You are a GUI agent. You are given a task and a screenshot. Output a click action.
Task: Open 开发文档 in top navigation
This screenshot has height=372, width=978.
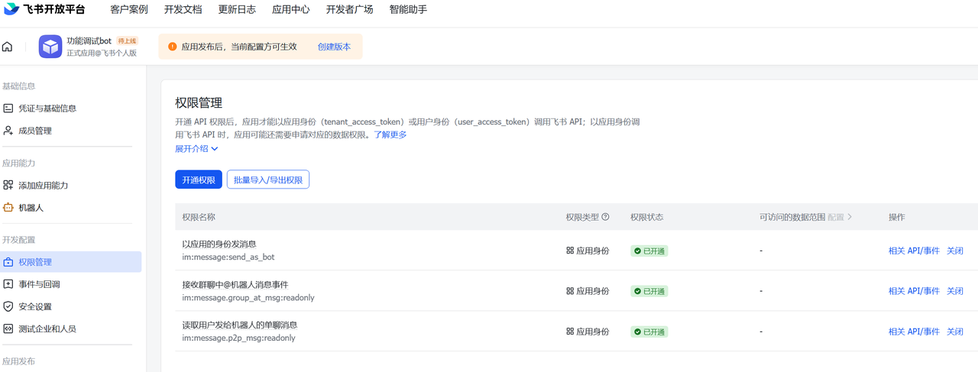pos(183,10)
